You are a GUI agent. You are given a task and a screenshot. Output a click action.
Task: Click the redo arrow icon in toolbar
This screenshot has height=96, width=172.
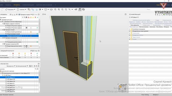[2, 10]
